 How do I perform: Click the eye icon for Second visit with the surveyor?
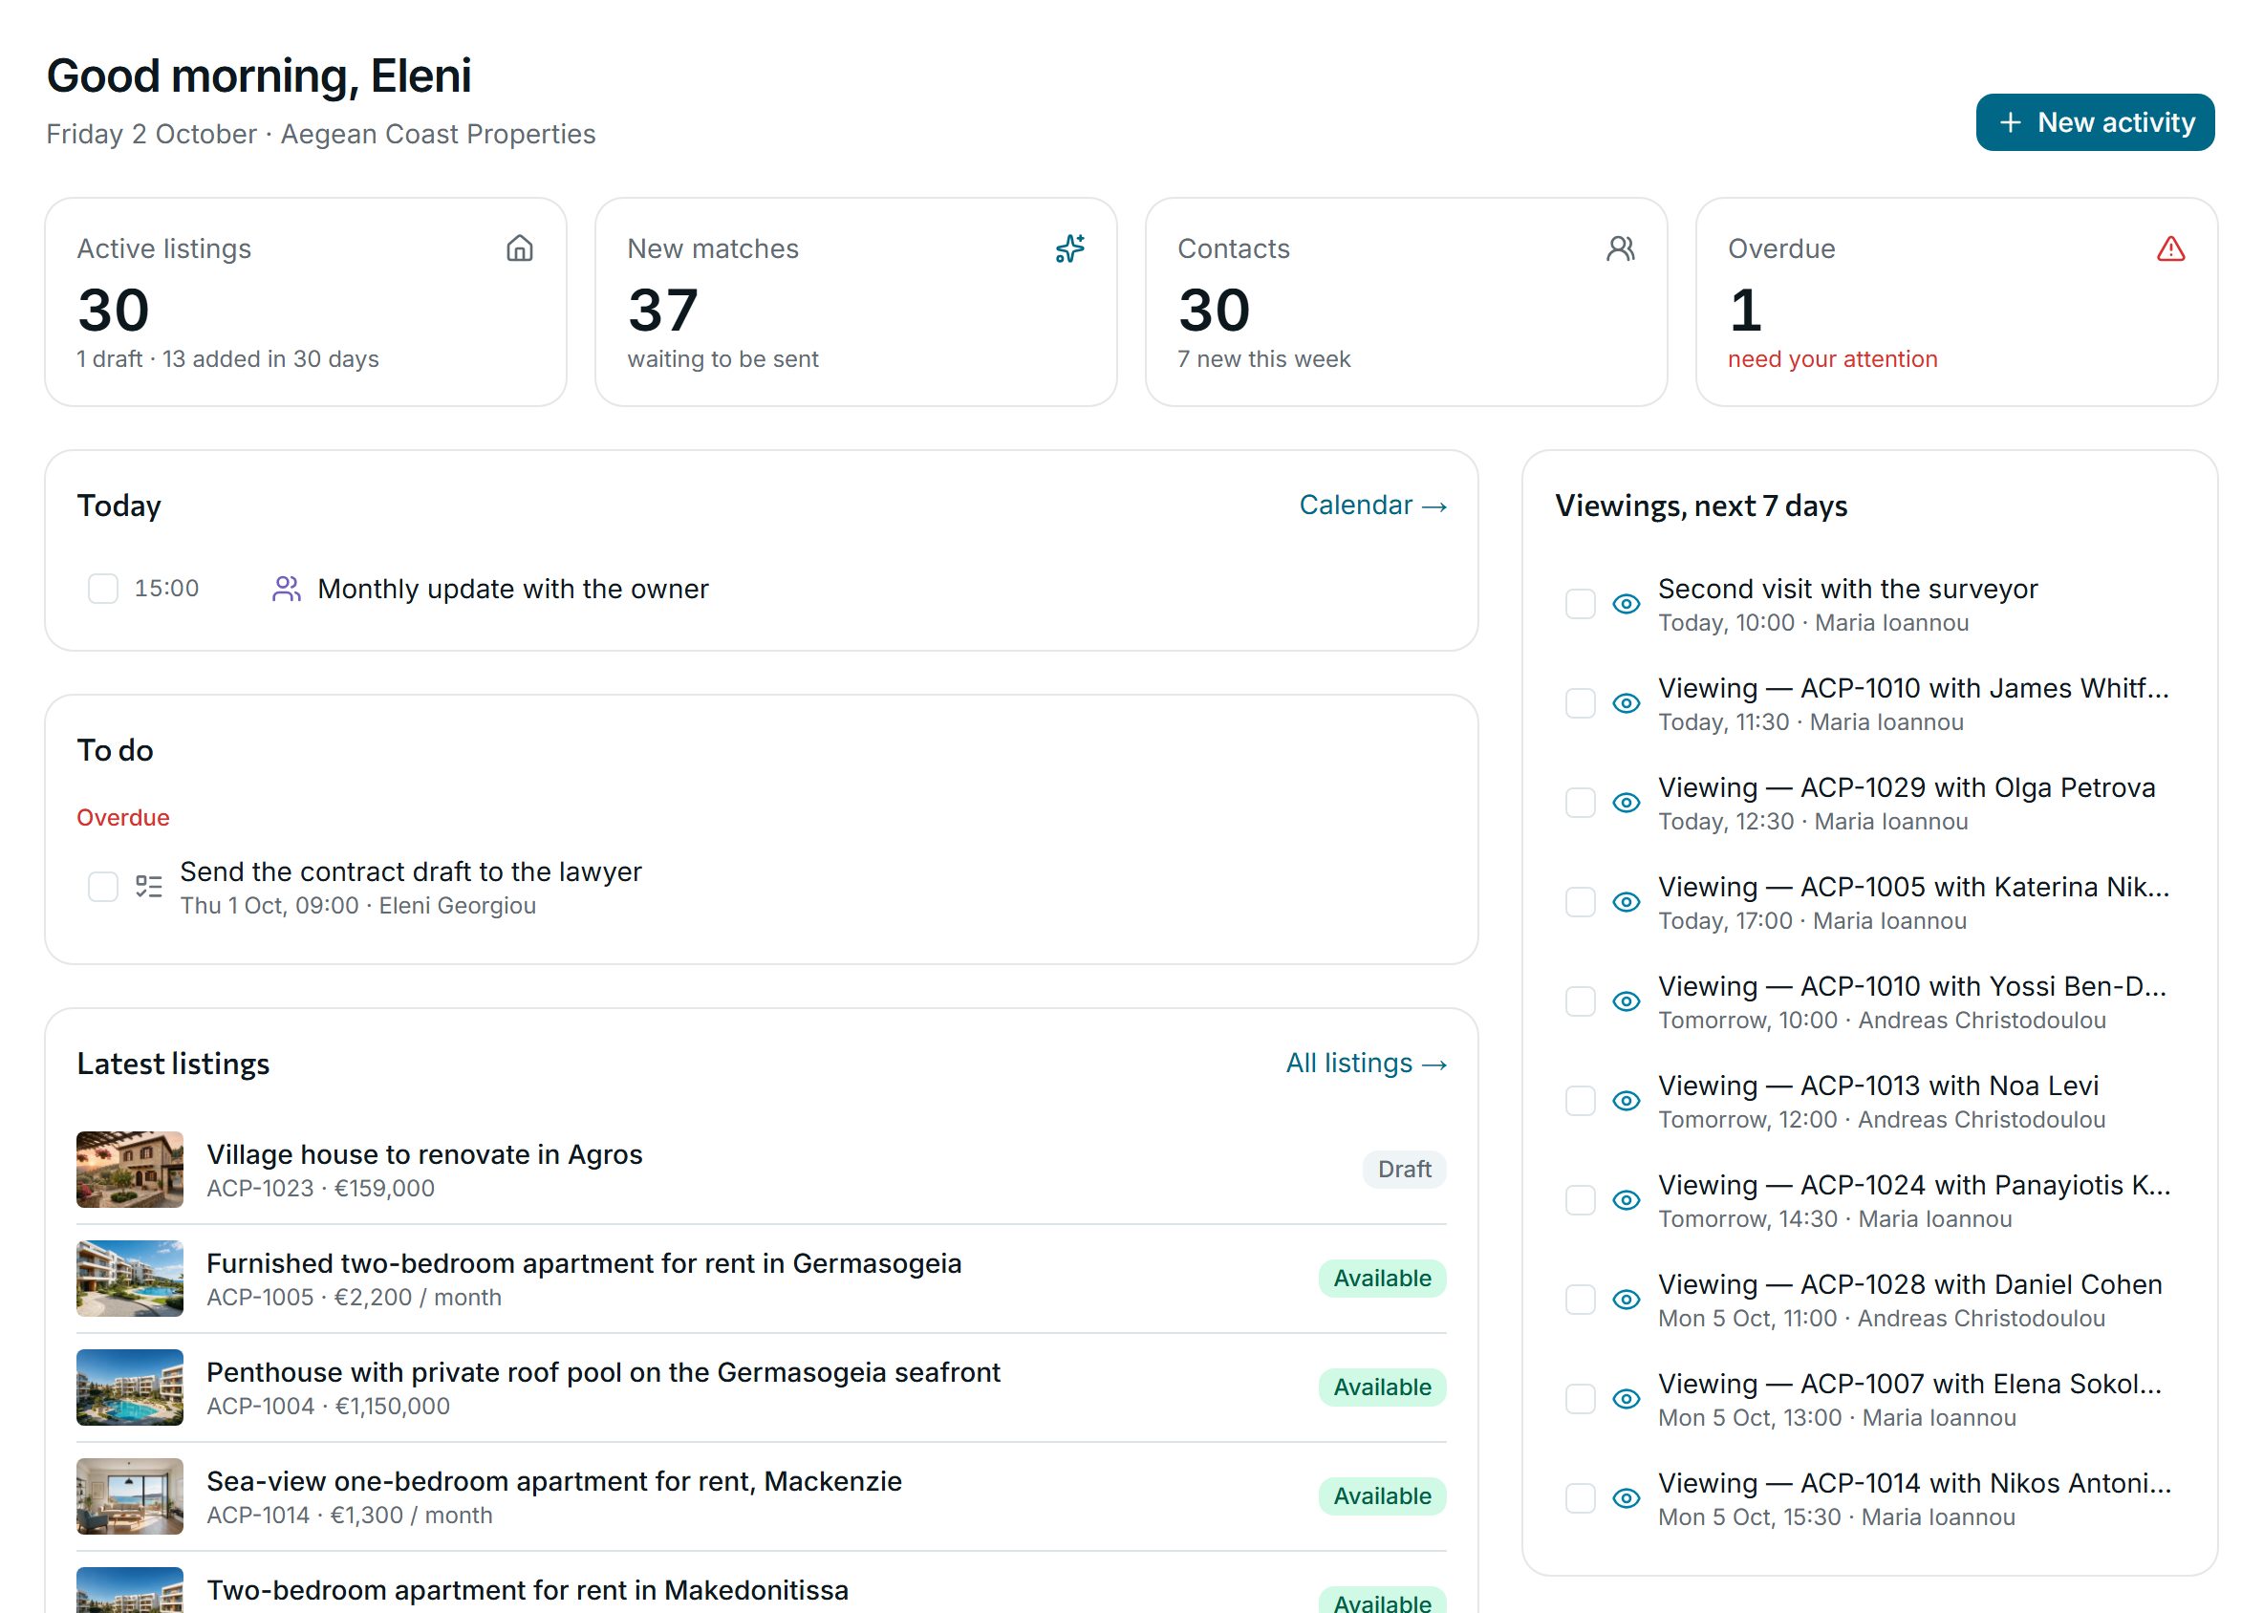click(1626, 604)
